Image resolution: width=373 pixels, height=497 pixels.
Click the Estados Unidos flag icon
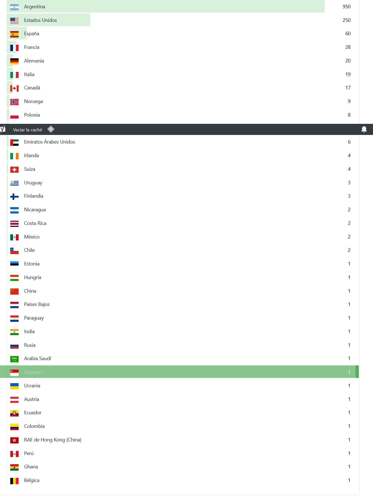pos(14,21)
